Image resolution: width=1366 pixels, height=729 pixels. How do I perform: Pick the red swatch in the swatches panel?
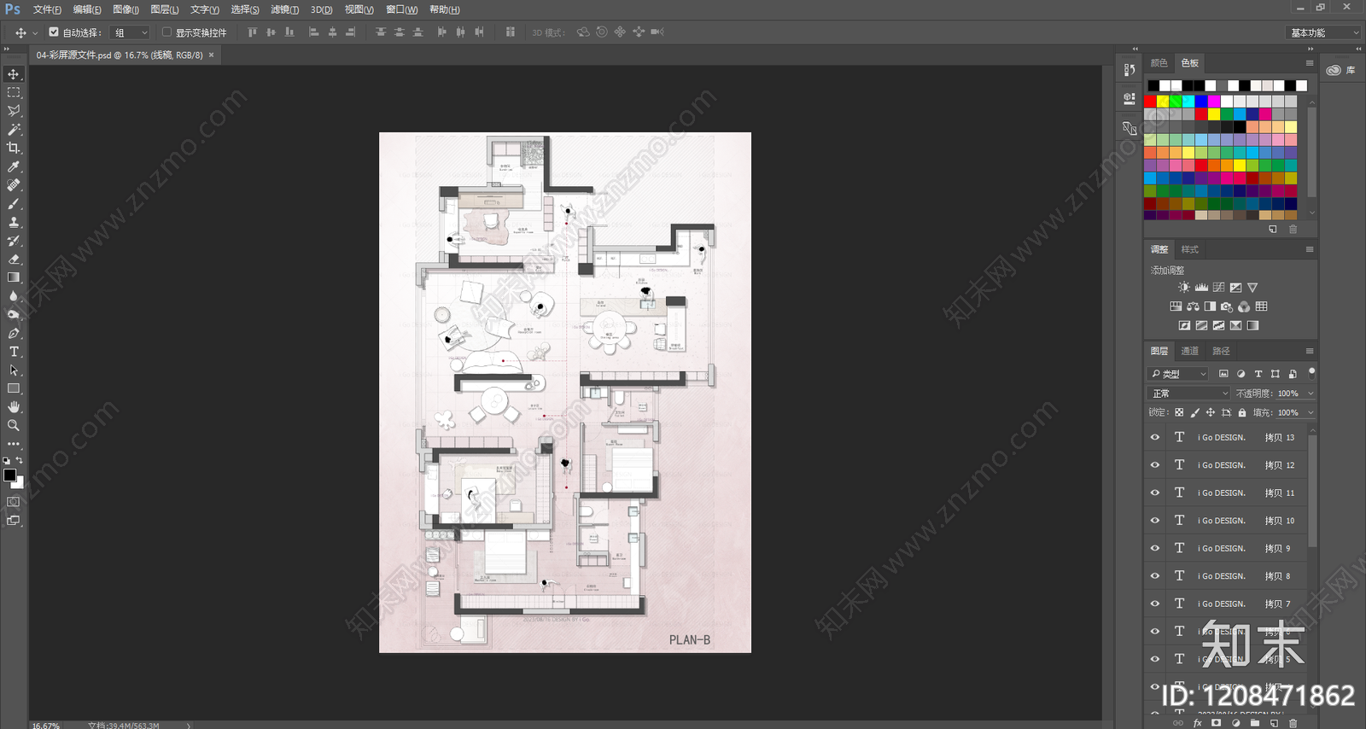(x=1150, y=102)
